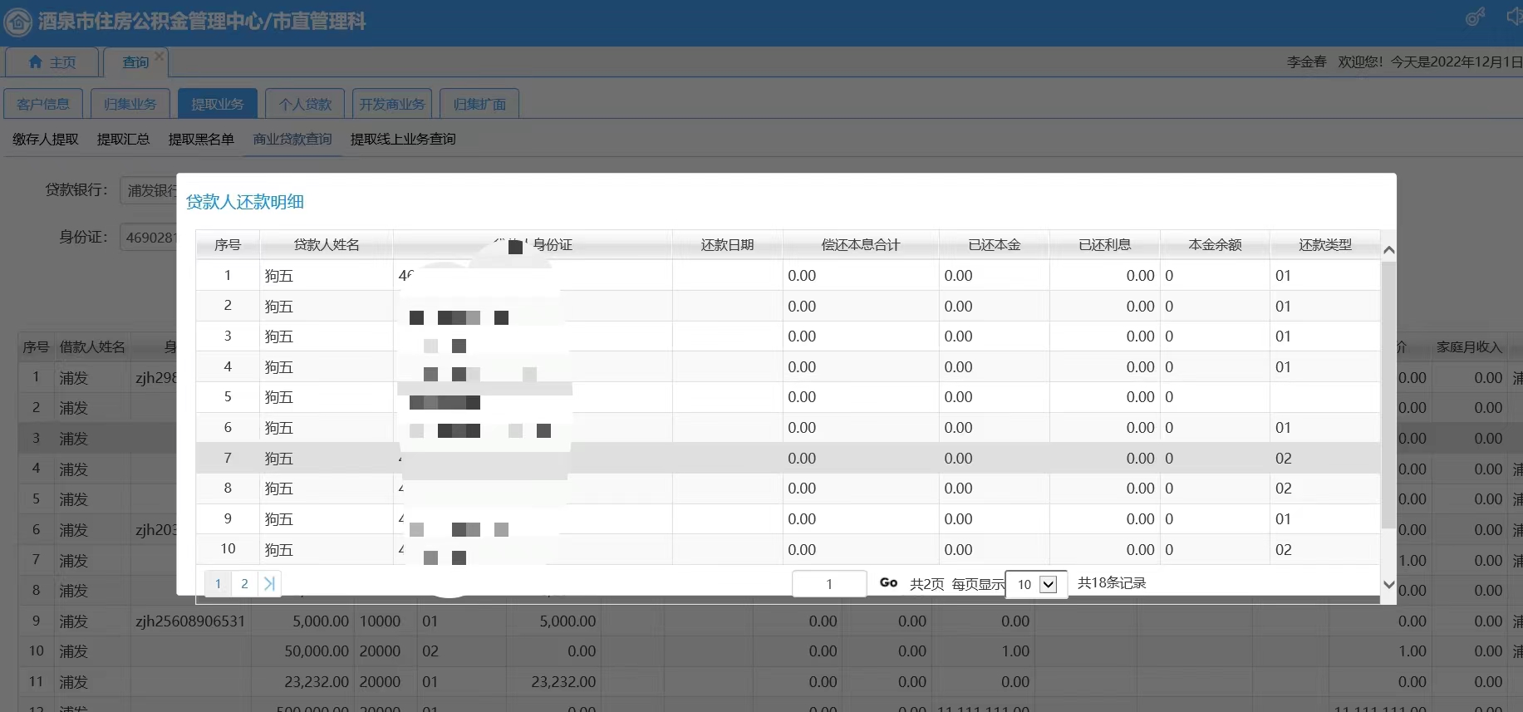Open the 每页显示 page size dropdown
1523x712 pixels.
(1036, 585)
